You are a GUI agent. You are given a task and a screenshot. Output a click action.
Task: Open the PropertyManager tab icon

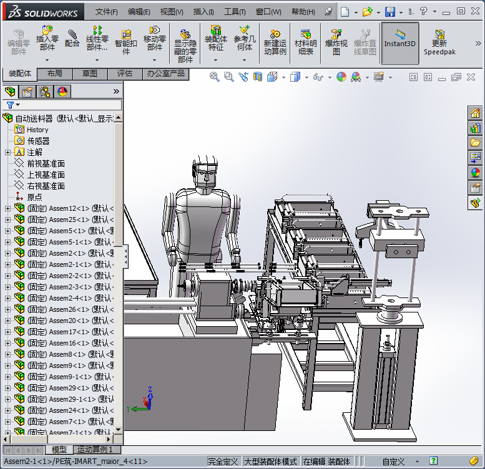[x=27, y=92]
